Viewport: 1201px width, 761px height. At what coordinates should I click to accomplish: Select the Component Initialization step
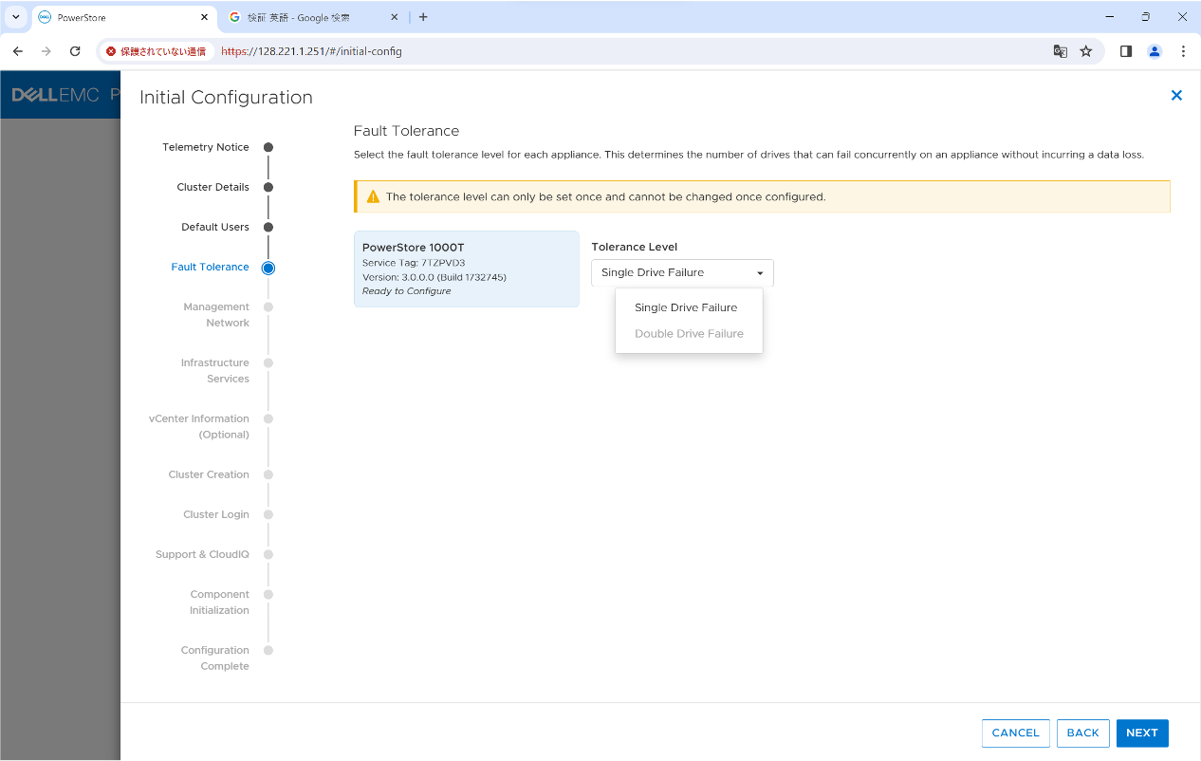coord(219,603)
